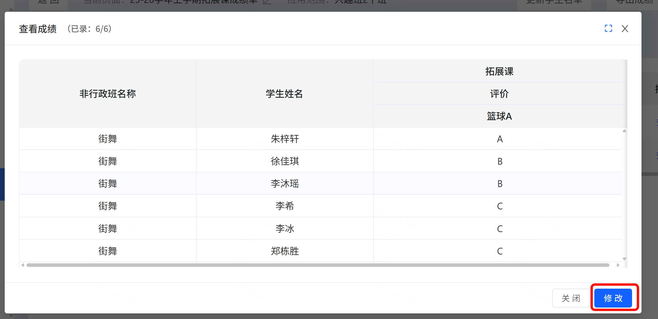Click the 拓展课 header cell
The image size is (658, 319).
(x=499, y=71)
